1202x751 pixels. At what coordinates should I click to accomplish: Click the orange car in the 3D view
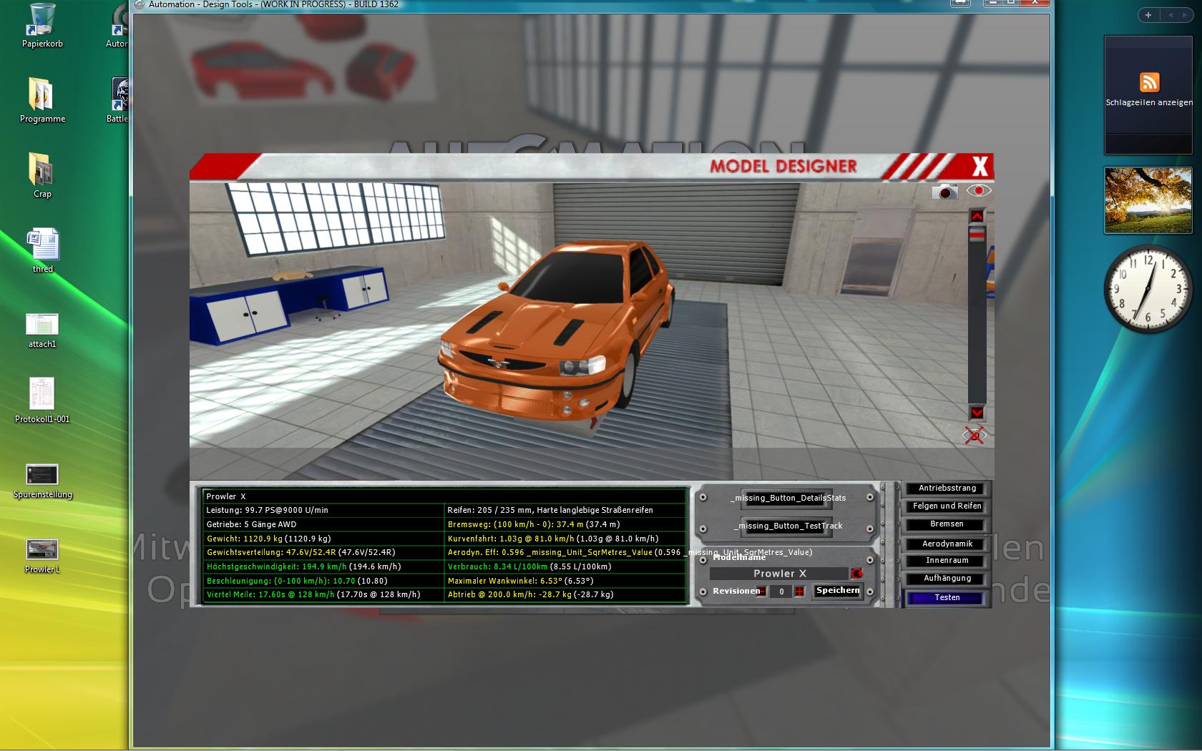[556, 333]
